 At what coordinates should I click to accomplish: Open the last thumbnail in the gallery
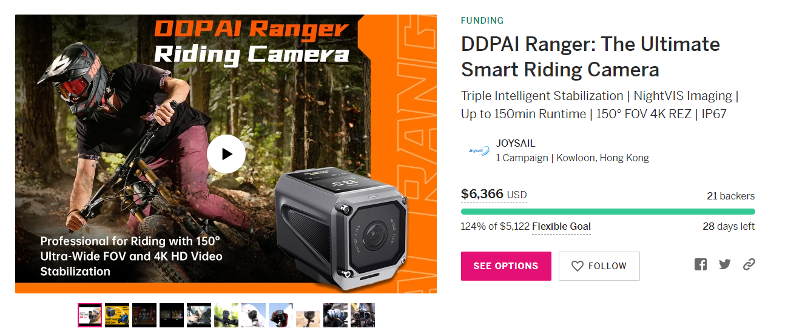tap(363, 315)
